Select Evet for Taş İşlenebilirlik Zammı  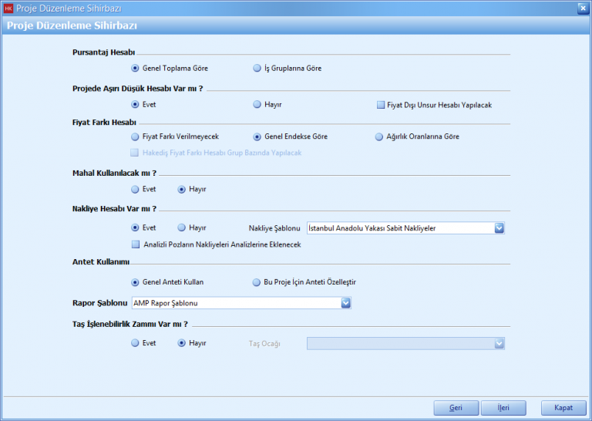tap(136, 343)
